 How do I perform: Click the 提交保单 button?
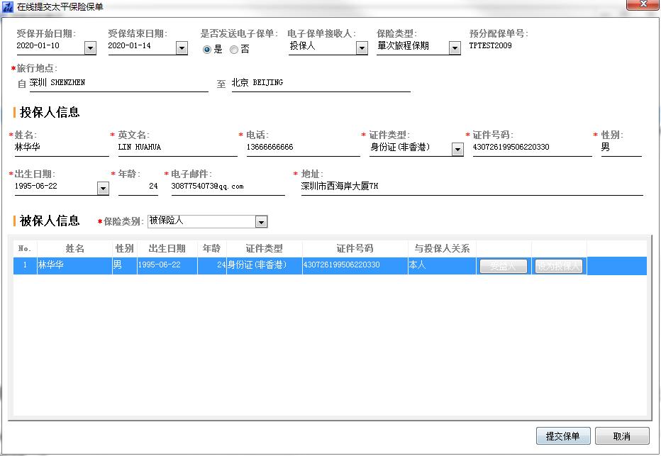point(562,436)
